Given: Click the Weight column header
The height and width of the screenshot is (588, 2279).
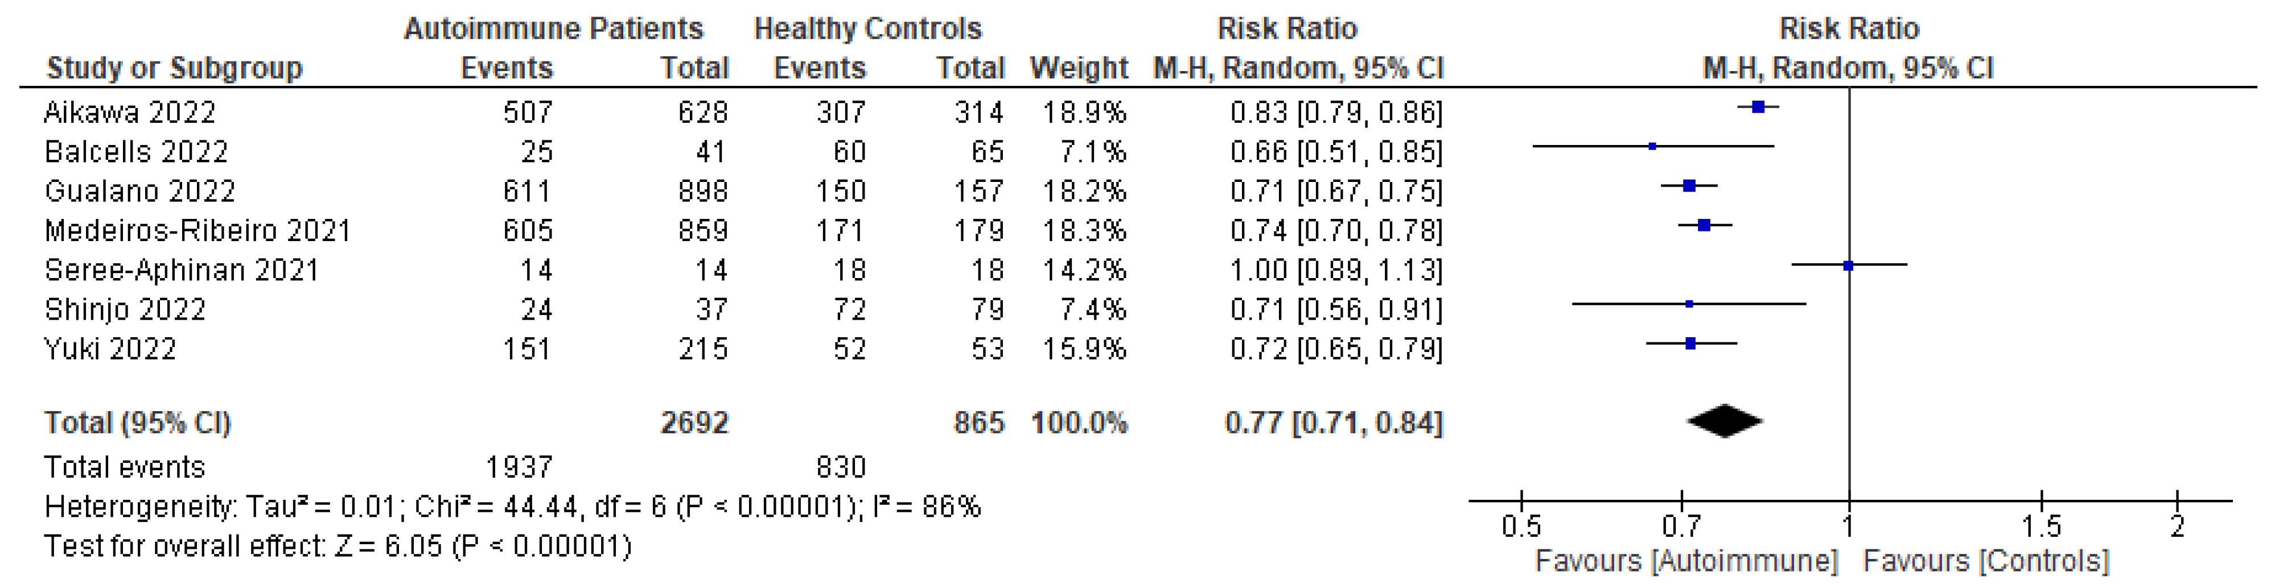Looking at the screenshot, I should tap(1079, 68).
